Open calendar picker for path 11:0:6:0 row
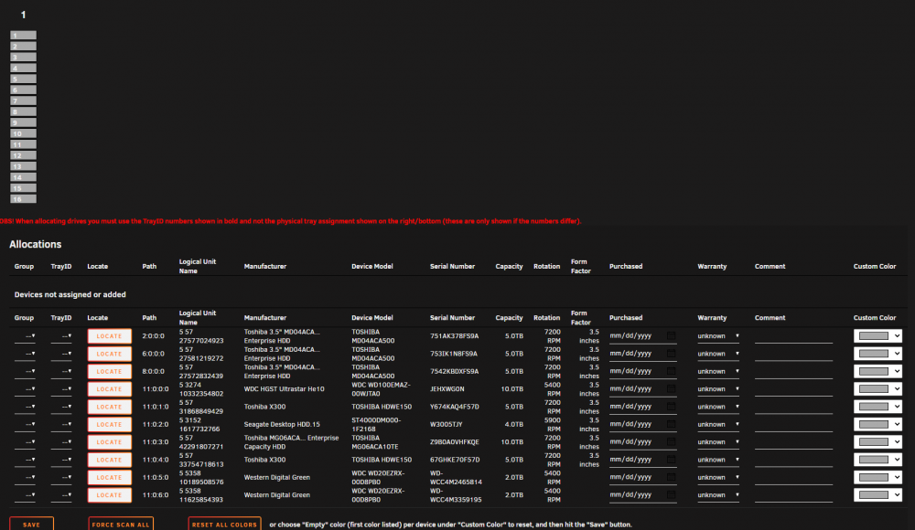Viewport: 915px width, 530px height. pos(671,494)
